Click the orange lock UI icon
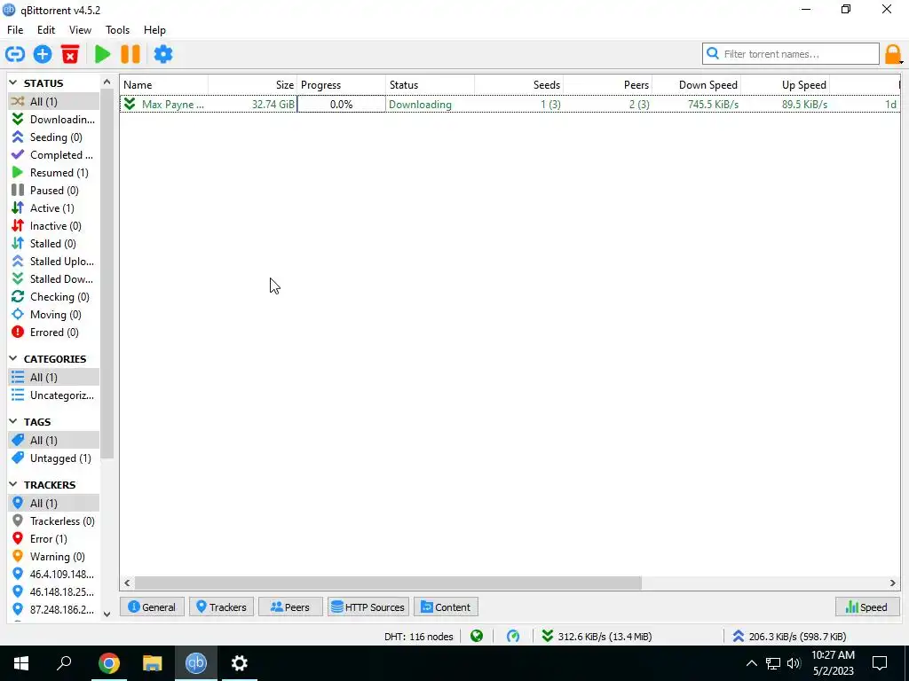 (893, 54)
